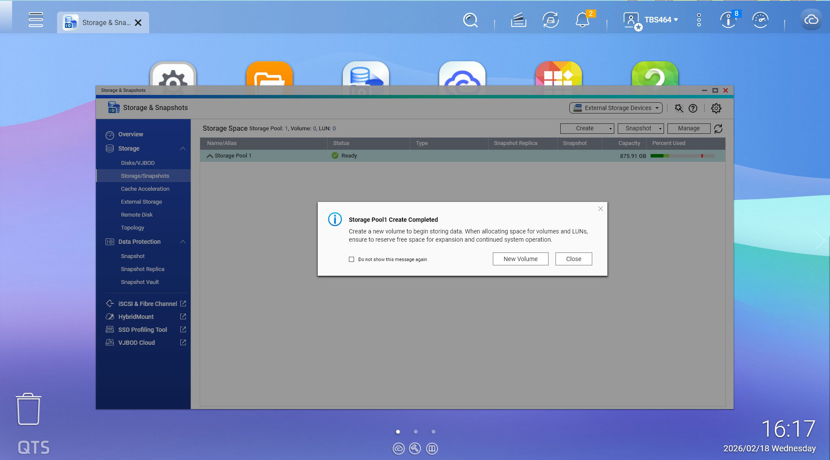Open the dashboard gauge icon
Image resolution: width=830 pixels, height=460 pixels.
coord(760,20)
